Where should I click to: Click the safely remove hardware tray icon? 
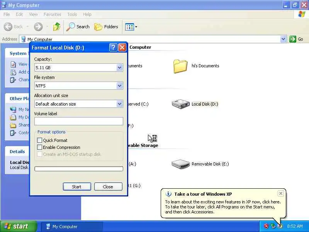point(273,226)
